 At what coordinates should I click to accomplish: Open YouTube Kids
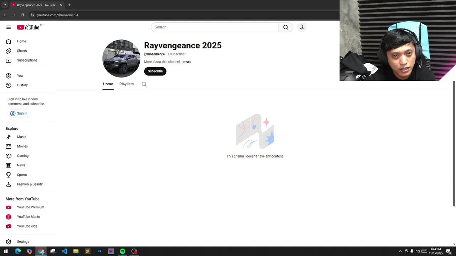[x=27, y=226]
